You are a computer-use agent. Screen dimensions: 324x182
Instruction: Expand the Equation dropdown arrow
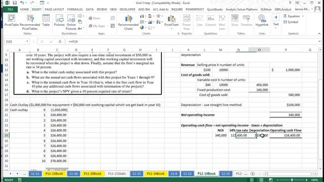click(x=303, y=16)
